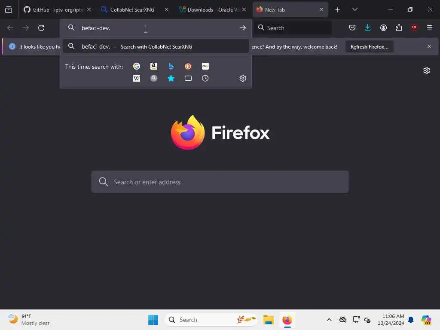Pick the gray magnifier search engine

tap(154, 78)
